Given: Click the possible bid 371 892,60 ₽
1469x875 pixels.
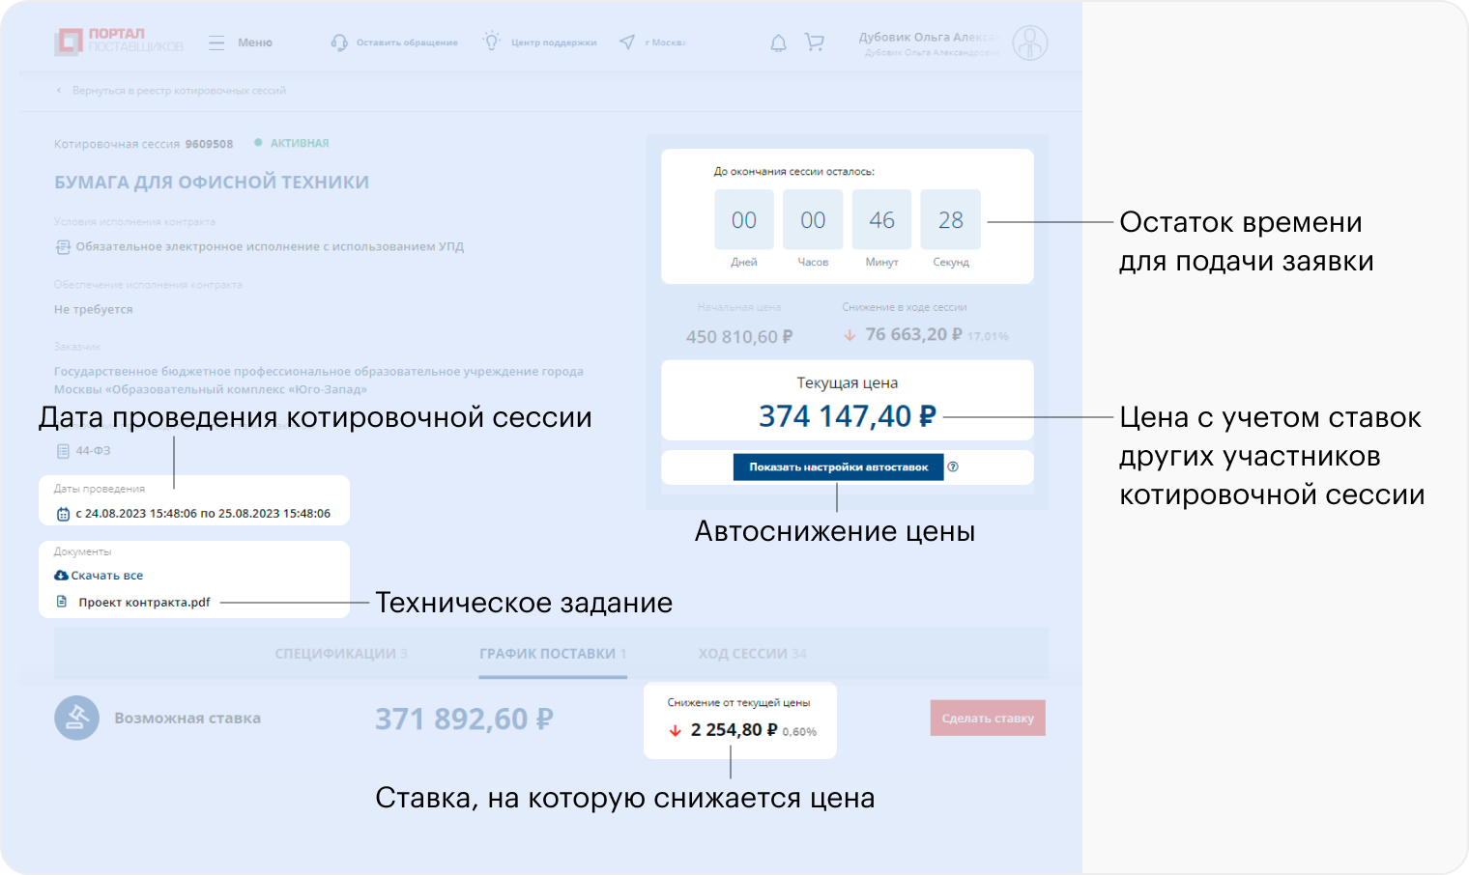Looking at the screenshot, I should 464,720.
